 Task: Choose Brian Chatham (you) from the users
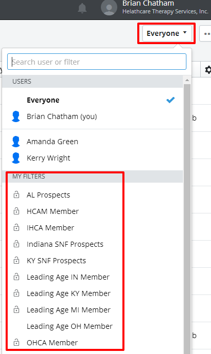point(92,116)
